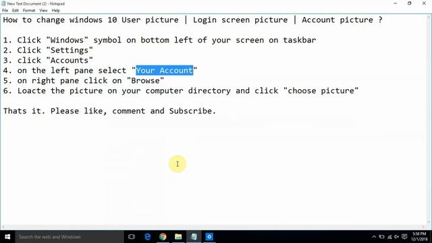Image resolution: width=432 pixels, height=243 pixels.
Task: Open the Format menu
Action: 29,11
